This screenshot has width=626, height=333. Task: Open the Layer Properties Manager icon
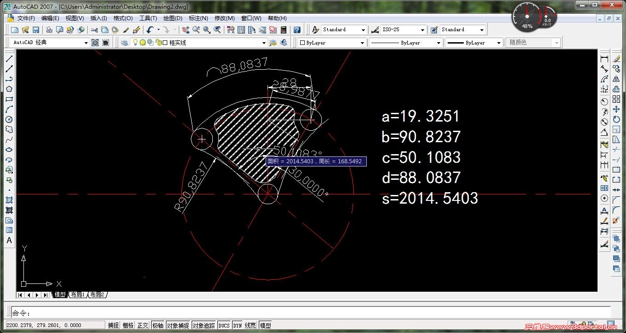(125, 43)
